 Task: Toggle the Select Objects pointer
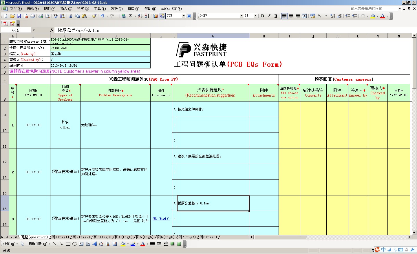[x=23, y=244]
